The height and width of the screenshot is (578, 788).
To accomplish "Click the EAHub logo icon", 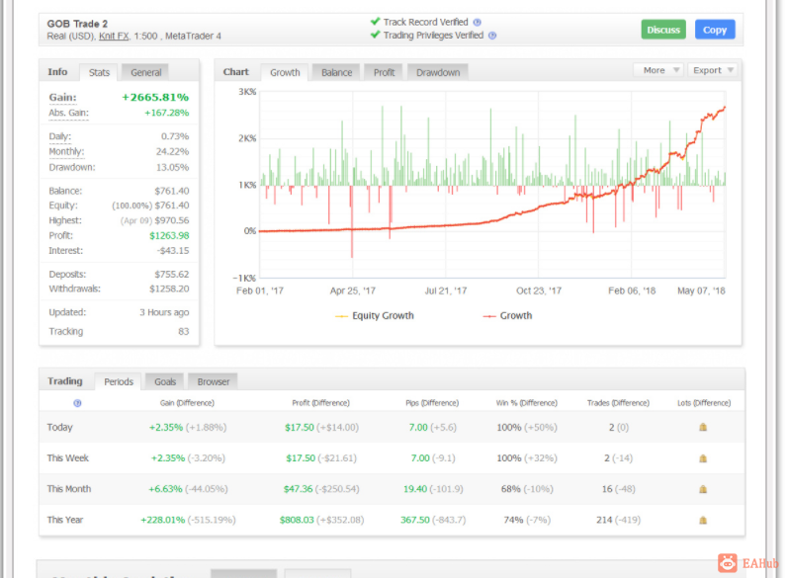I will pos(728,563).
